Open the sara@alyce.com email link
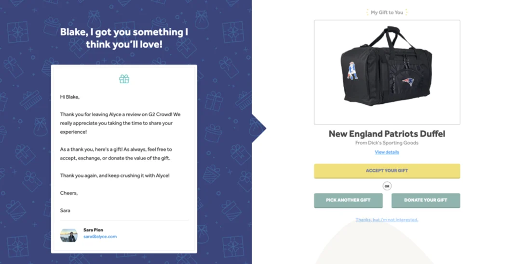Viewport: 515px width, 264px height. (x=100, y=237)
